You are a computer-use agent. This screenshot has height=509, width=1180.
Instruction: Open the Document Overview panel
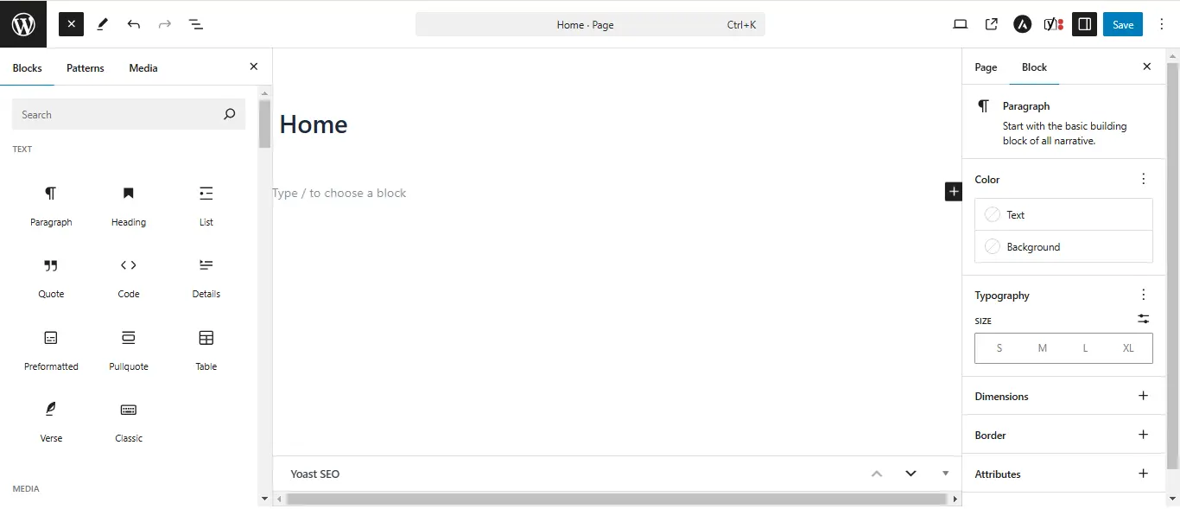tap(196, 24)
